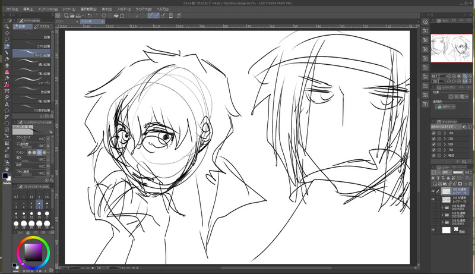This screenshot has width=475, height=274.
Task: Expand the 50% auto action entry
Action: pos(445,144)
